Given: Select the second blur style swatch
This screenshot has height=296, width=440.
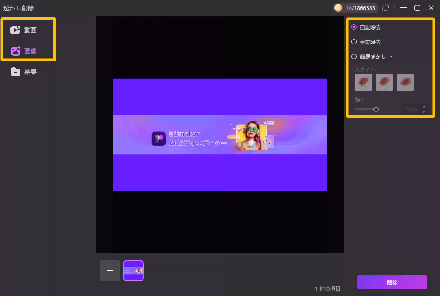Looking at the screenshot, I should [384, 82].
